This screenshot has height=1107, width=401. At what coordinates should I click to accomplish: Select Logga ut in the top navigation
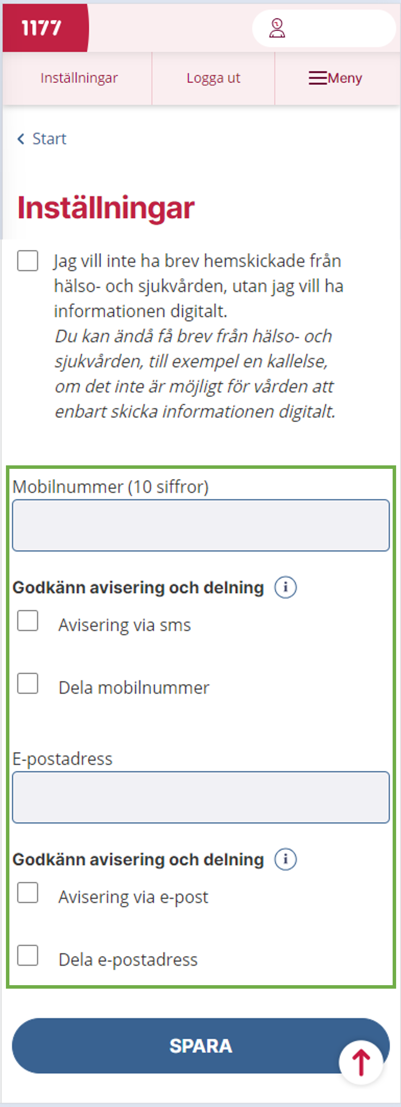[213, 78]
